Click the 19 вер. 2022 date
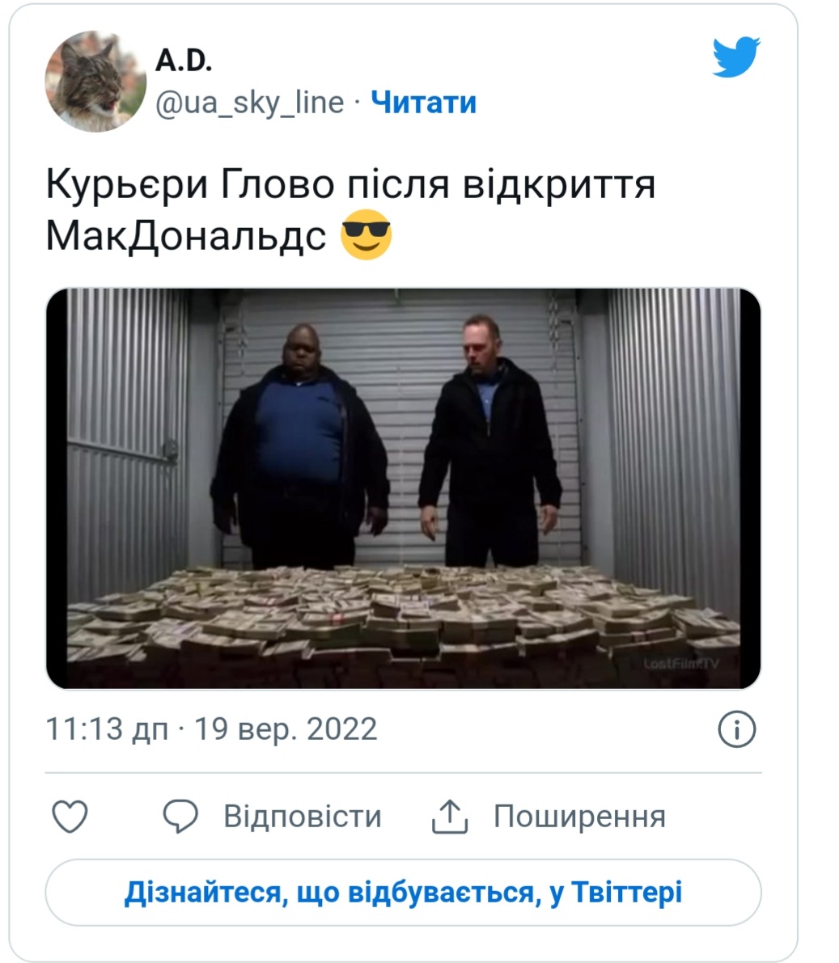839x963 pixels. tap(286, 729)
